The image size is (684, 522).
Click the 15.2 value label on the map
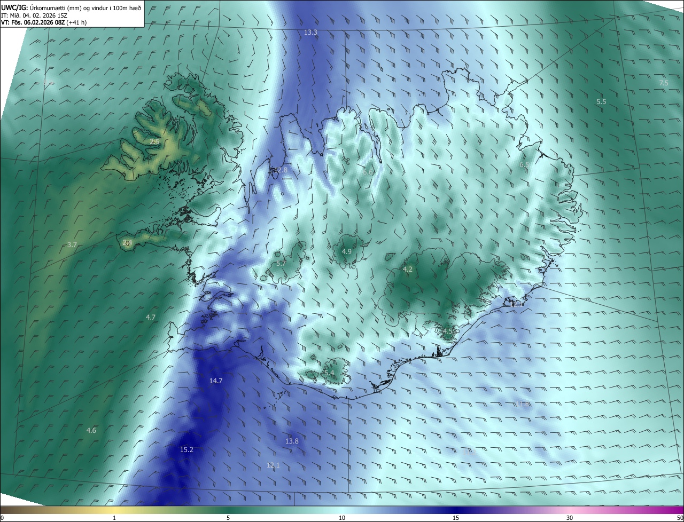click(x=186, y=450)
